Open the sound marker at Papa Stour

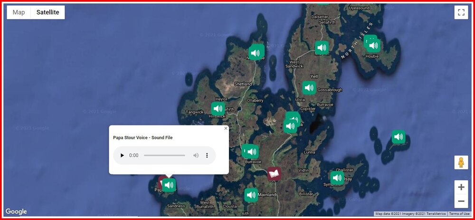[x=169, y=185]
